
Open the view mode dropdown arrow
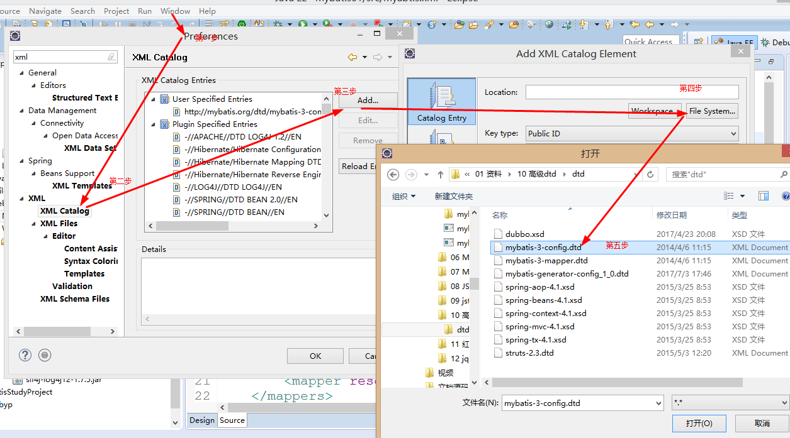(743, 196)
